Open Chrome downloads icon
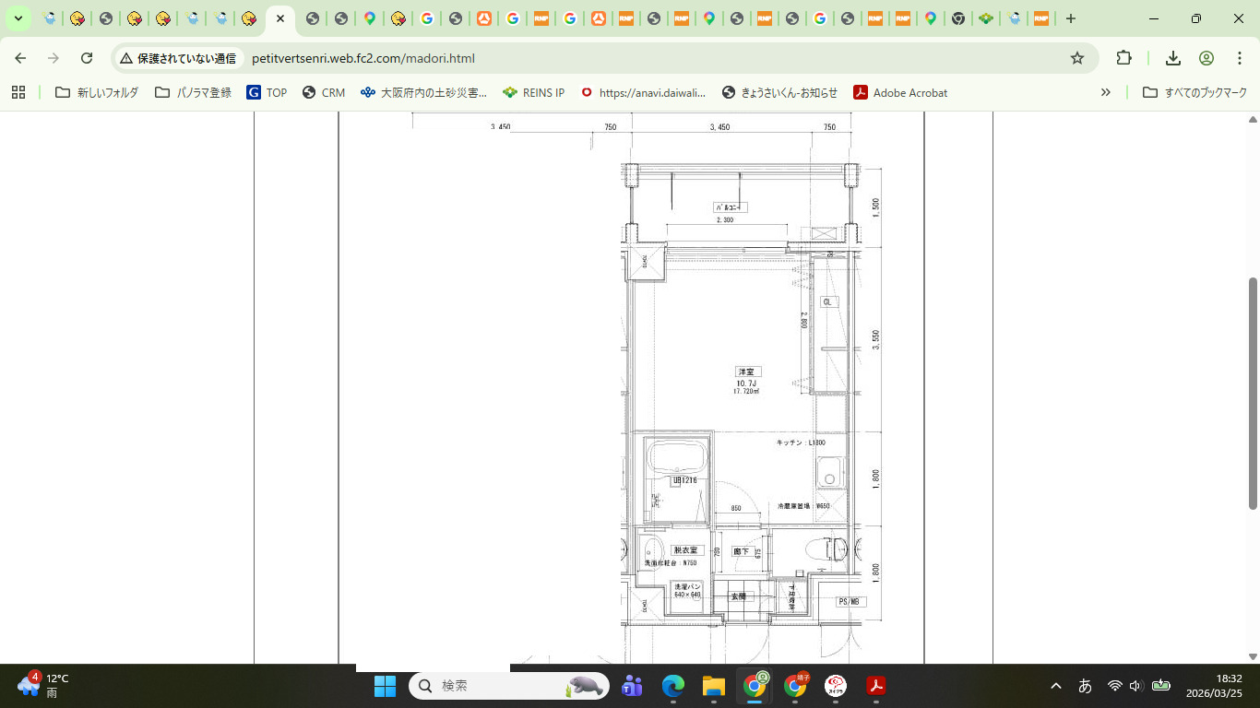Viewport: 1260px width, 708px height. point(1173,58)
